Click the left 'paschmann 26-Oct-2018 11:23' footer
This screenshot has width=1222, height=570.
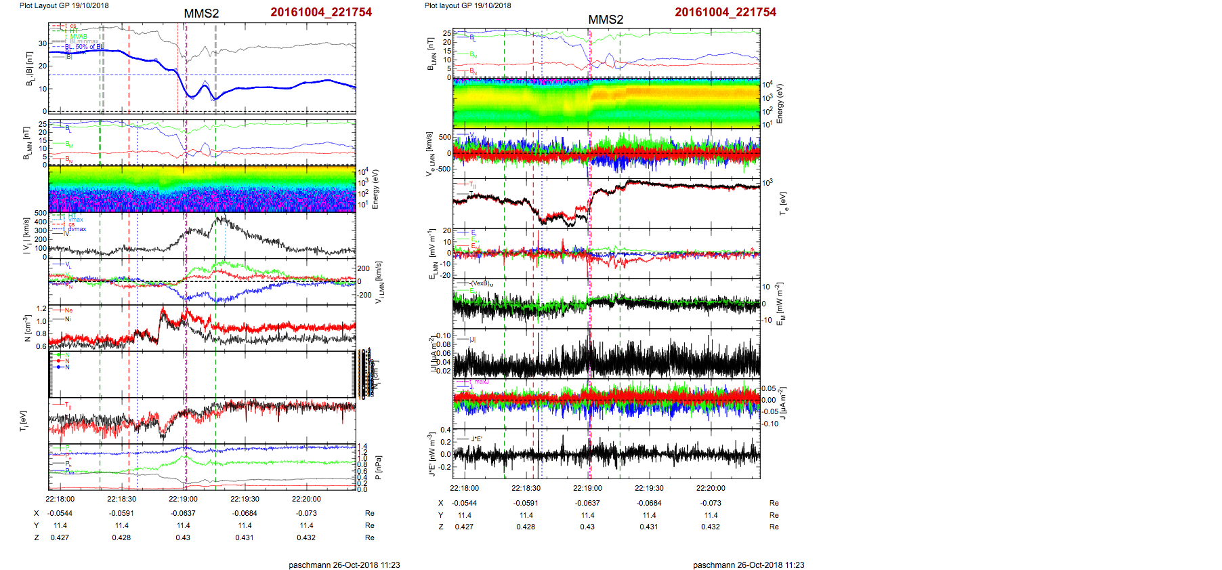coord(344,565)
